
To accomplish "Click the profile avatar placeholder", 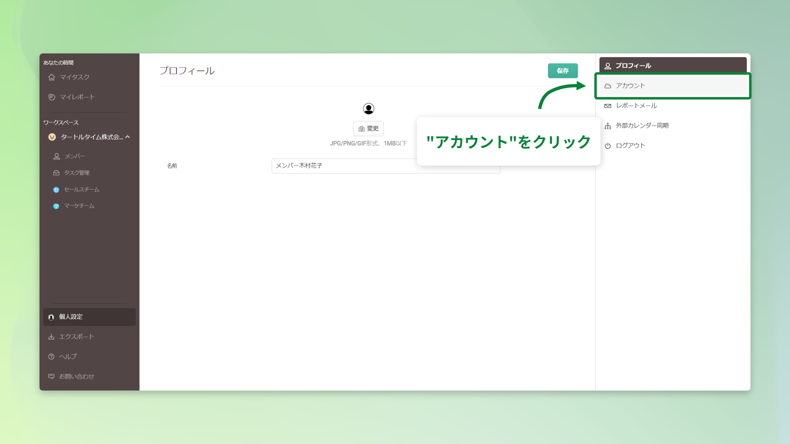I will pos(369,109).
